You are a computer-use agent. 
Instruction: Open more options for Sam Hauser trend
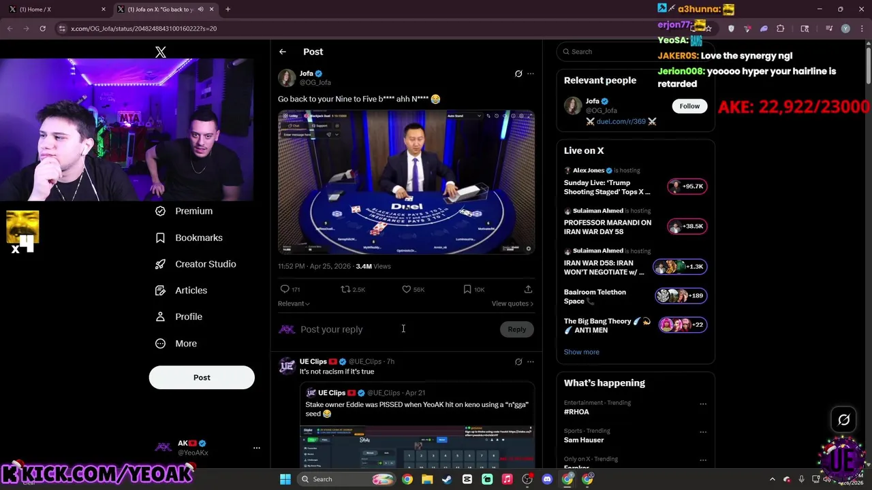point(703,431)
